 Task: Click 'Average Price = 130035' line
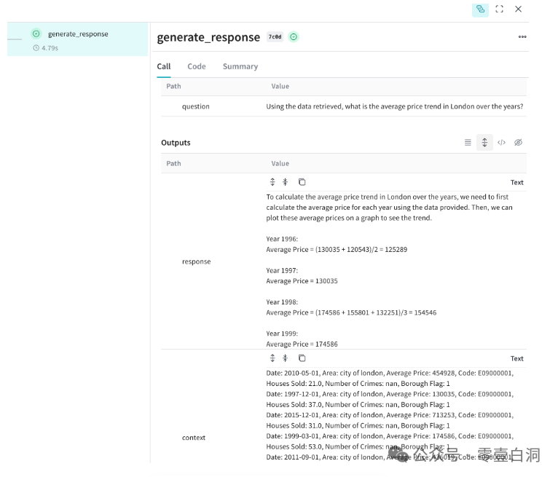302,281
